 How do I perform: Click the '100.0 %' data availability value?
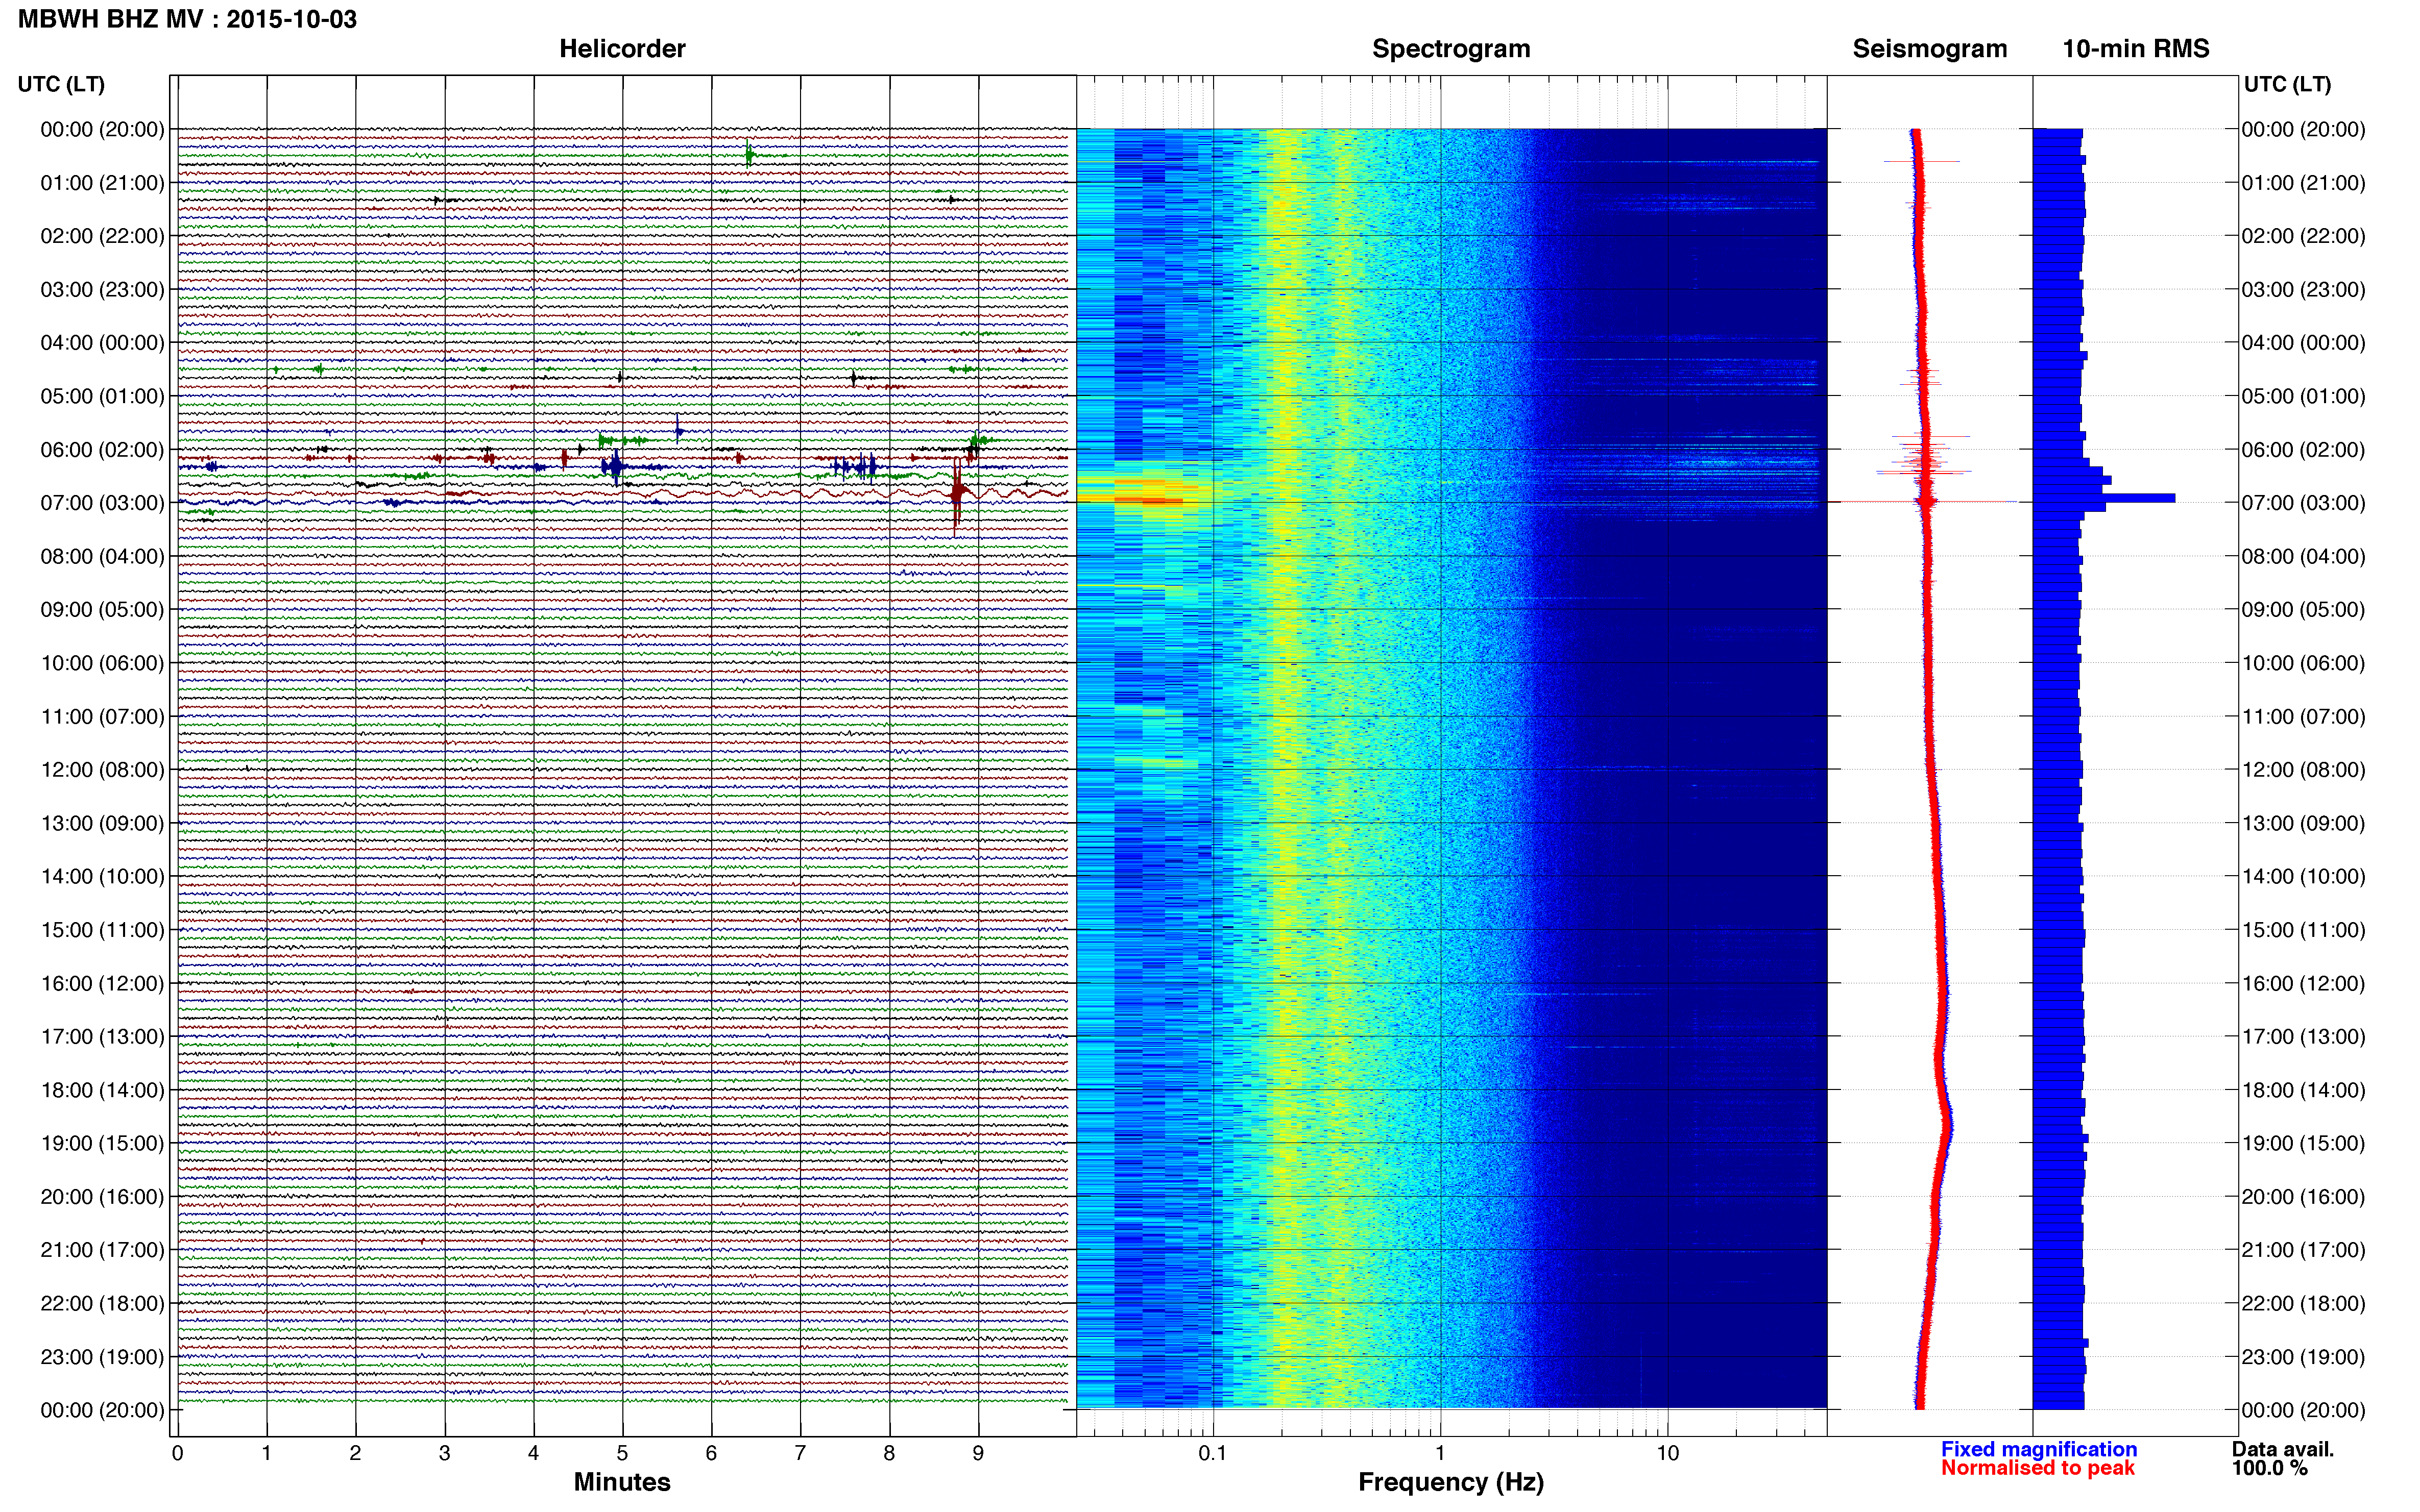click(x=2269, y=1468)
